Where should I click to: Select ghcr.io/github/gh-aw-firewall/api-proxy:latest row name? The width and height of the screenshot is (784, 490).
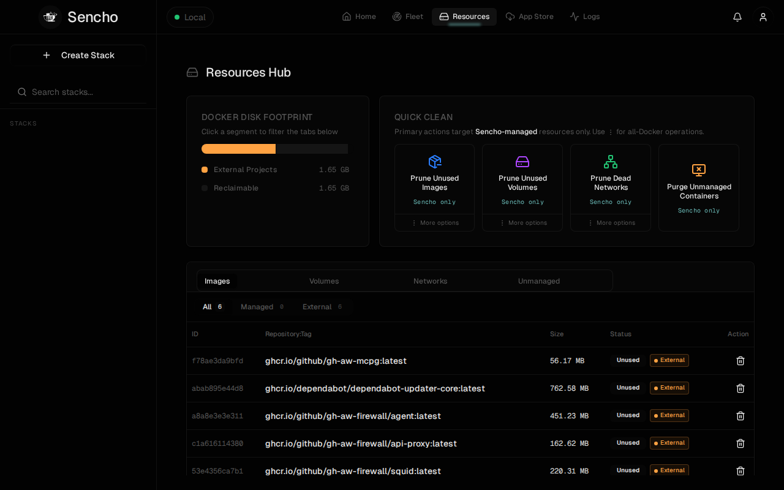361,443
